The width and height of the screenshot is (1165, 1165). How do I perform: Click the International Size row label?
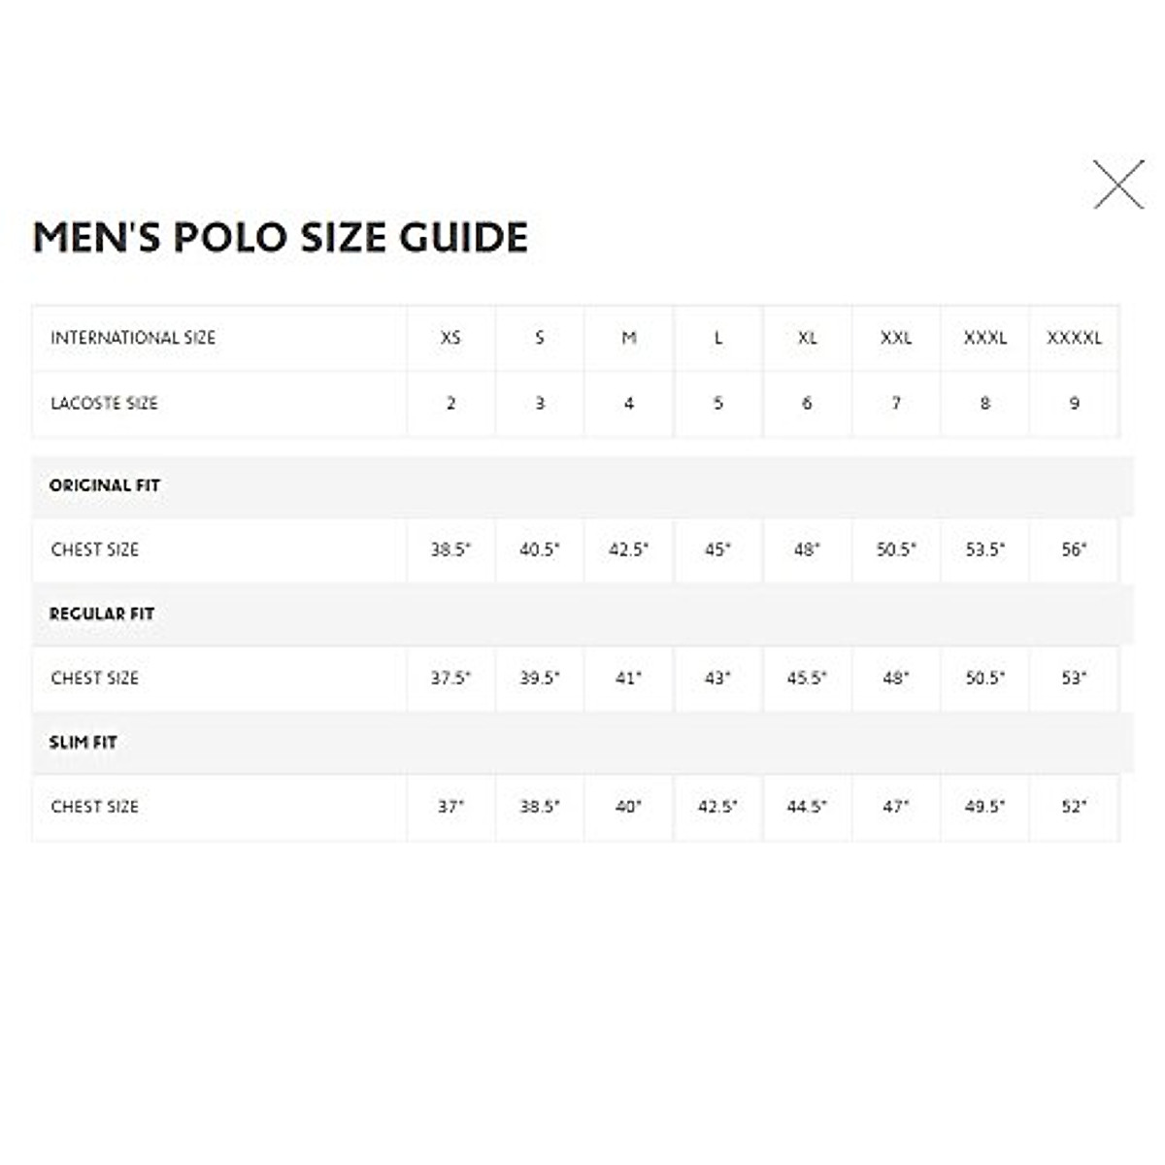133,338
